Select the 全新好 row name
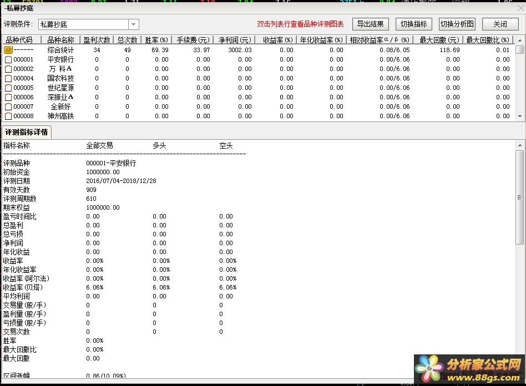526x386 pixels. pos(60,106)
